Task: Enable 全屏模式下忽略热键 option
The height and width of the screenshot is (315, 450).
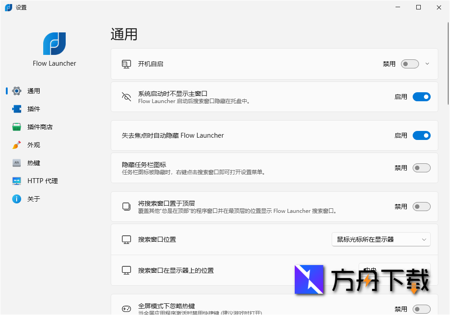Action: (x=421, y=309)
